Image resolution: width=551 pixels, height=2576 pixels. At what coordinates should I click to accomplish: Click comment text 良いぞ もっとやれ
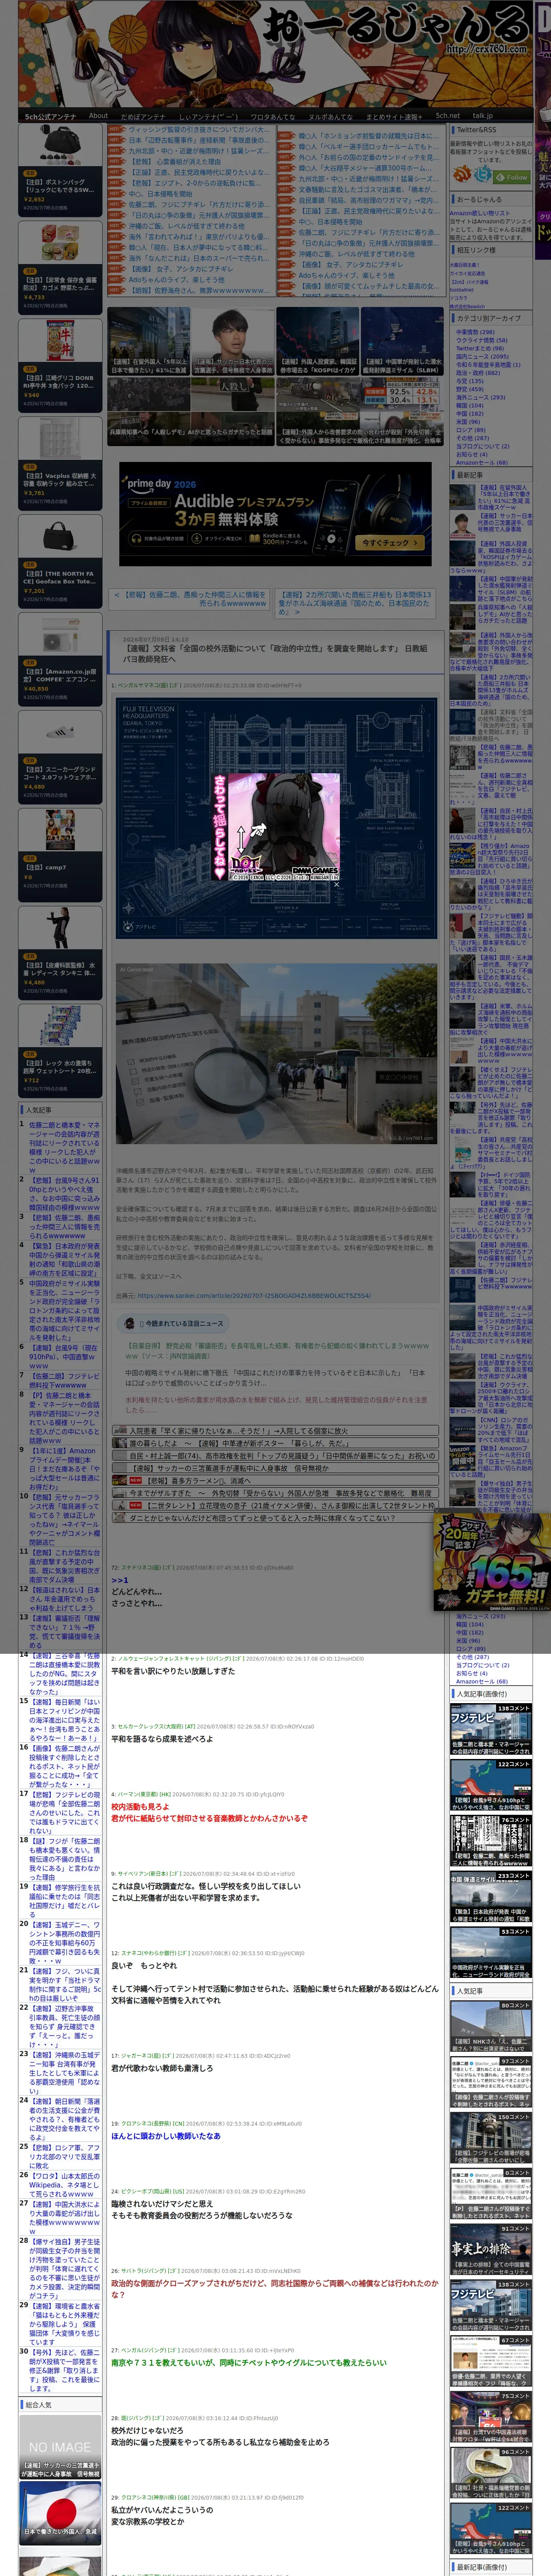[x=144, y=1965]
